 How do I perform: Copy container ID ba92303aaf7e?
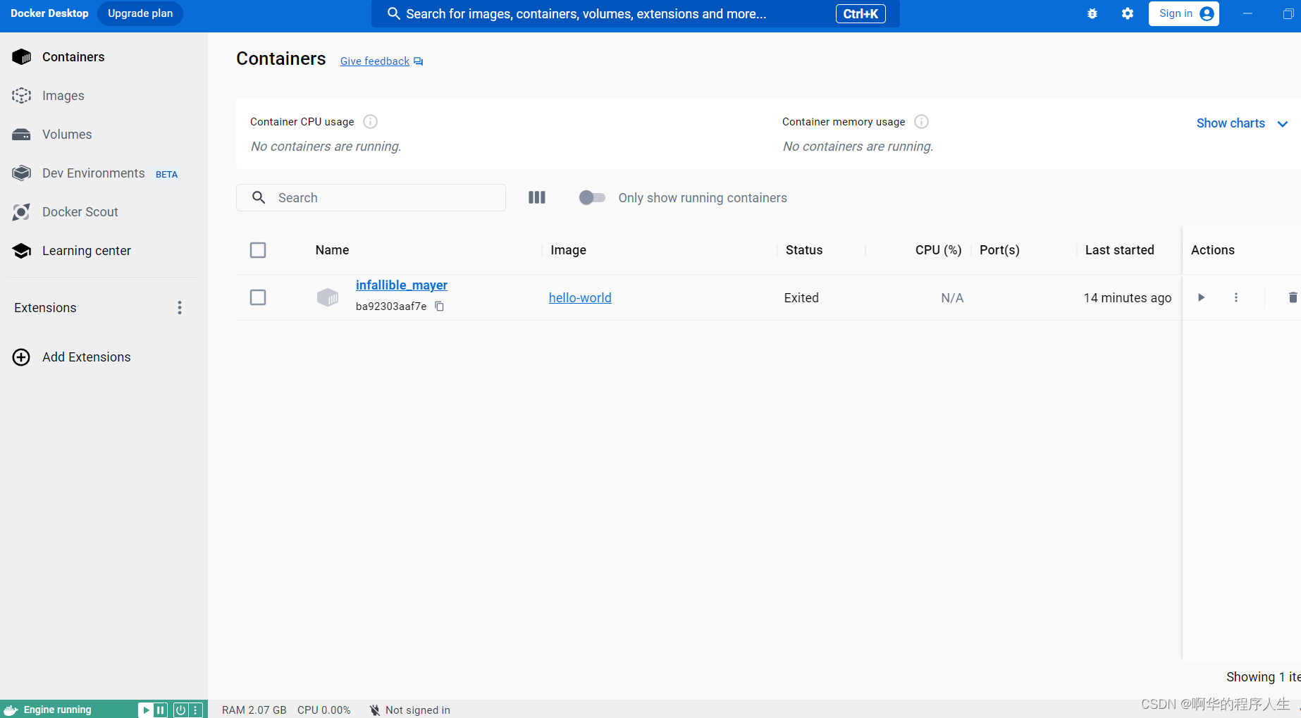click(x=439, y=307)
